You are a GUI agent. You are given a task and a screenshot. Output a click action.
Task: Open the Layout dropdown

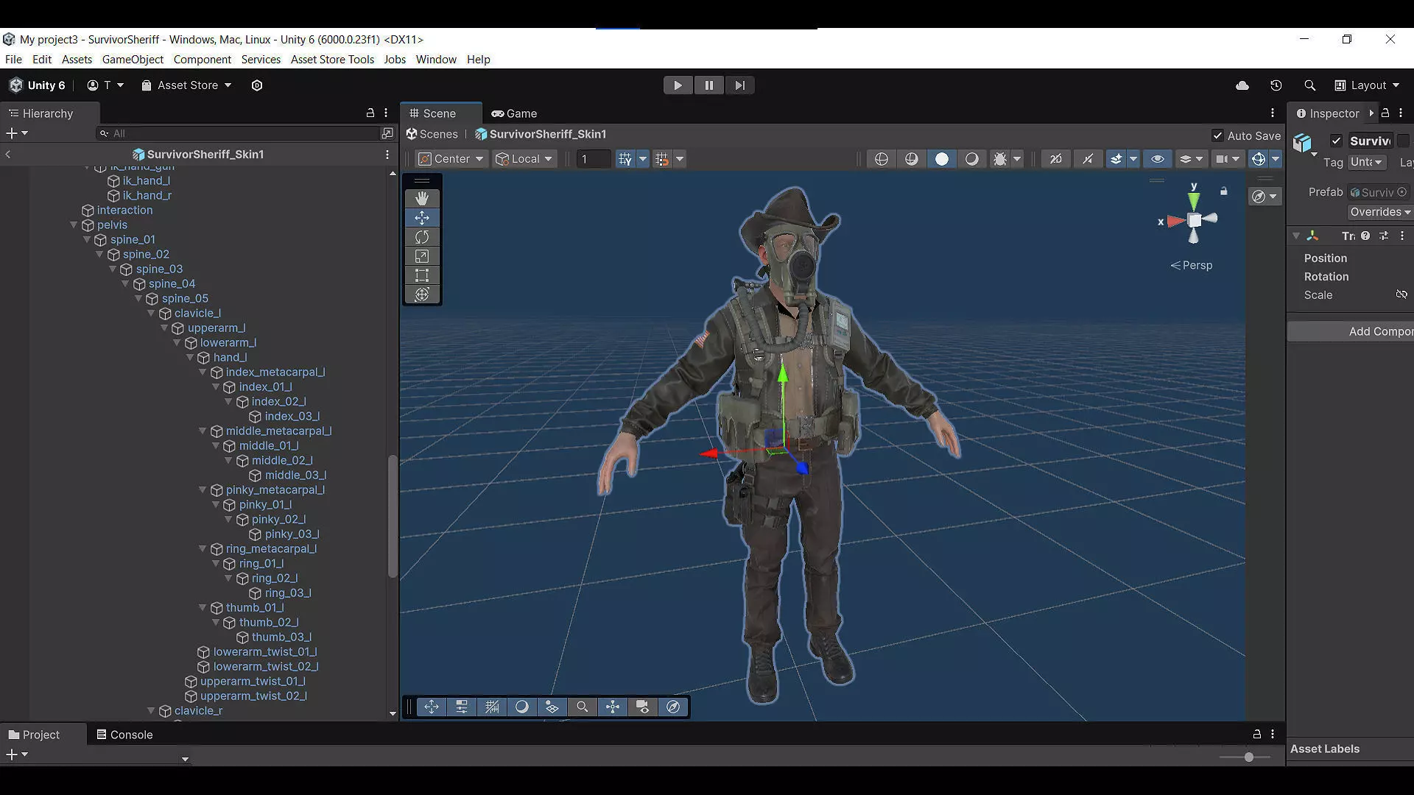pos(1367,85)
